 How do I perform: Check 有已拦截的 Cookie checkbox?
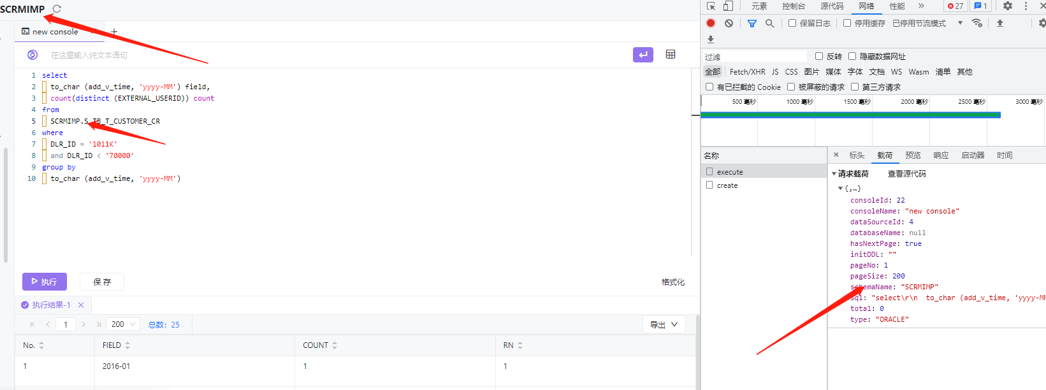pos(709,87)
